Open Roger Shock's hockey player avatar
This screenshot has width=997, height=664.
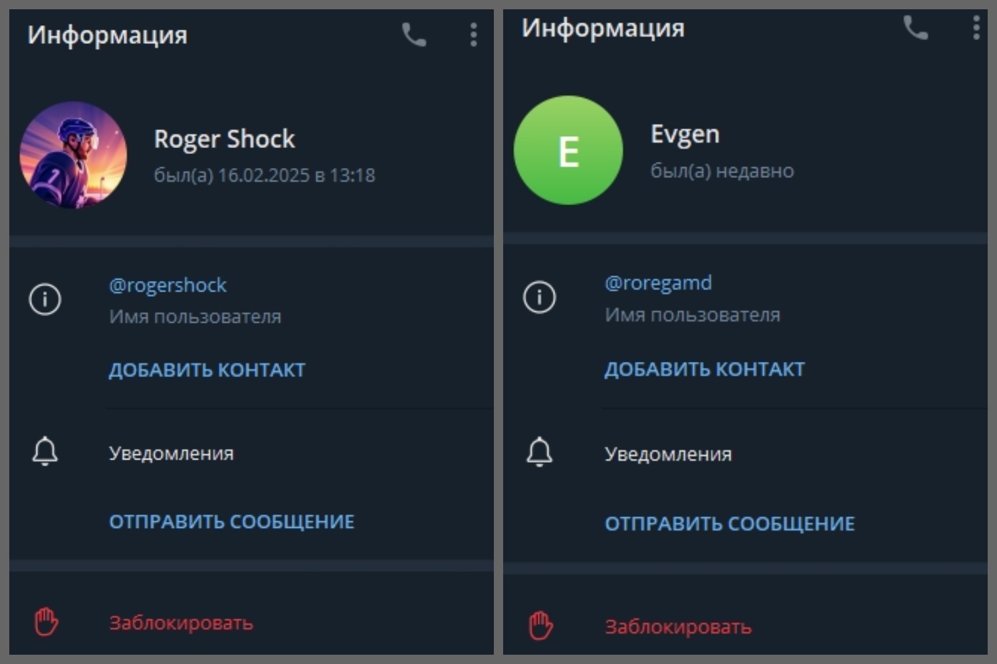(73, 155)
